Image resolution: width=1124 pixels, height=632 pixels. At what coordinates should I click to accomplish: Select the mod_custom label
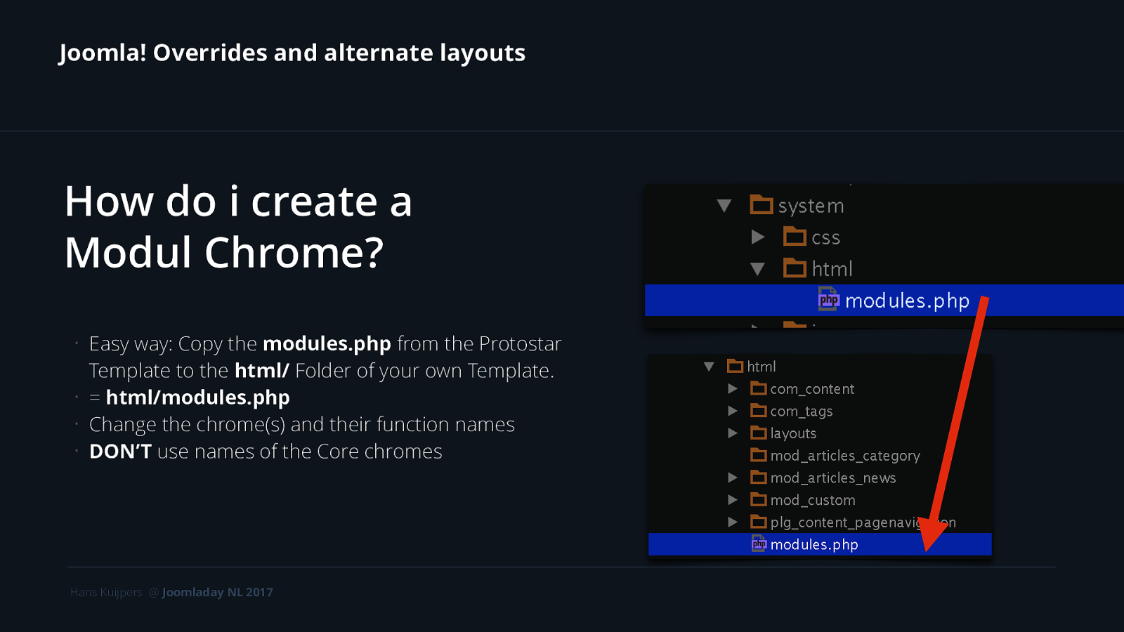[x=813, y=501]
